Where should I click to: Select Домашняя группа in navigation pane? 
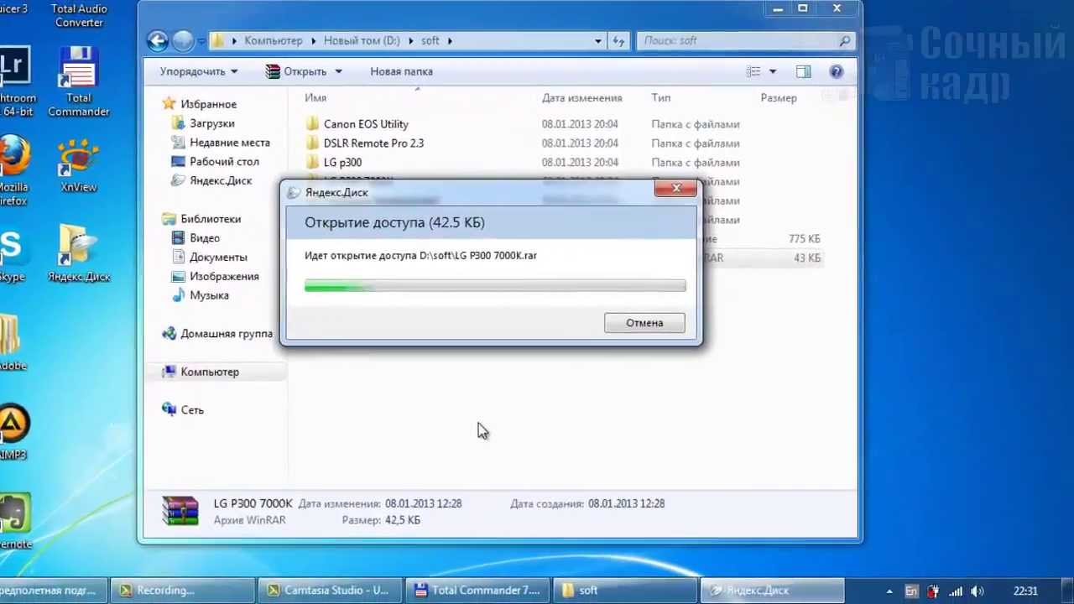227,334
